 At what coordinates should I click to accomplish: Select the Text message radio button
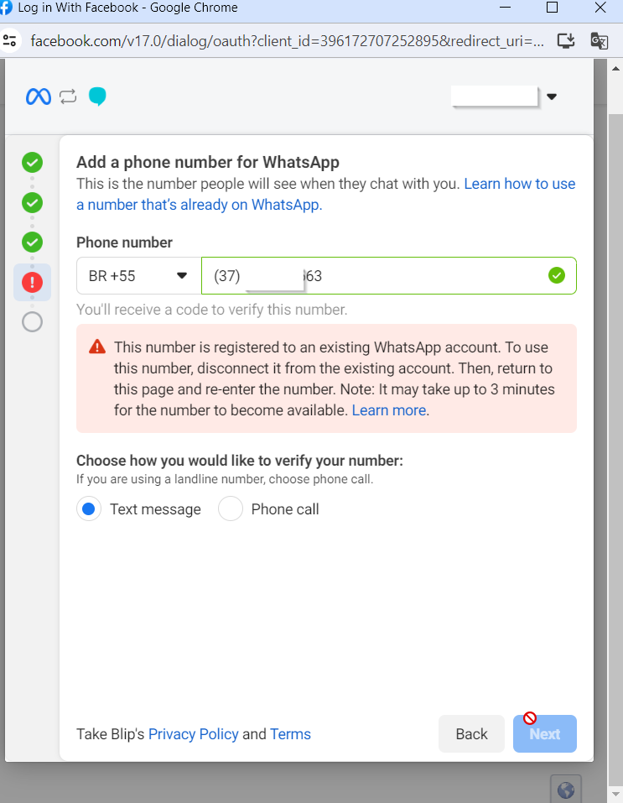(89, 509)
